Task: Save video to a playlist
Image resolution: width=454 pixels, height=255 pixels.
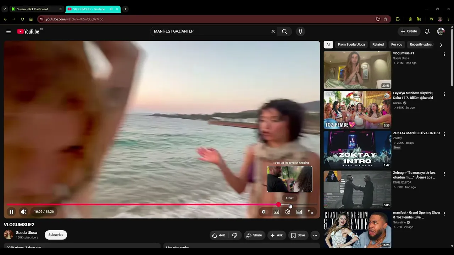Action: click(298, 235)
